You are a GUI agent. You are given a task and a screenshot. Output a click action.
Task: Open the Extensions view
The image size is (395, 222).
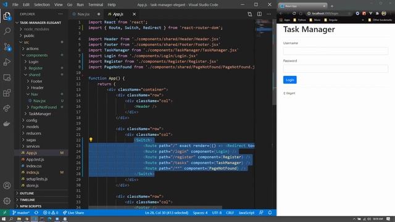7,93
